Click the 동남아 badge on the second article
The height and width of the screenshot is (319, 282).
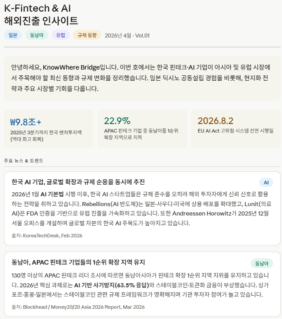click(x=261, y=263)
